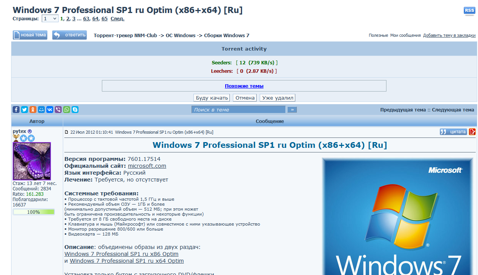Click the Уже удалил button

278,98
